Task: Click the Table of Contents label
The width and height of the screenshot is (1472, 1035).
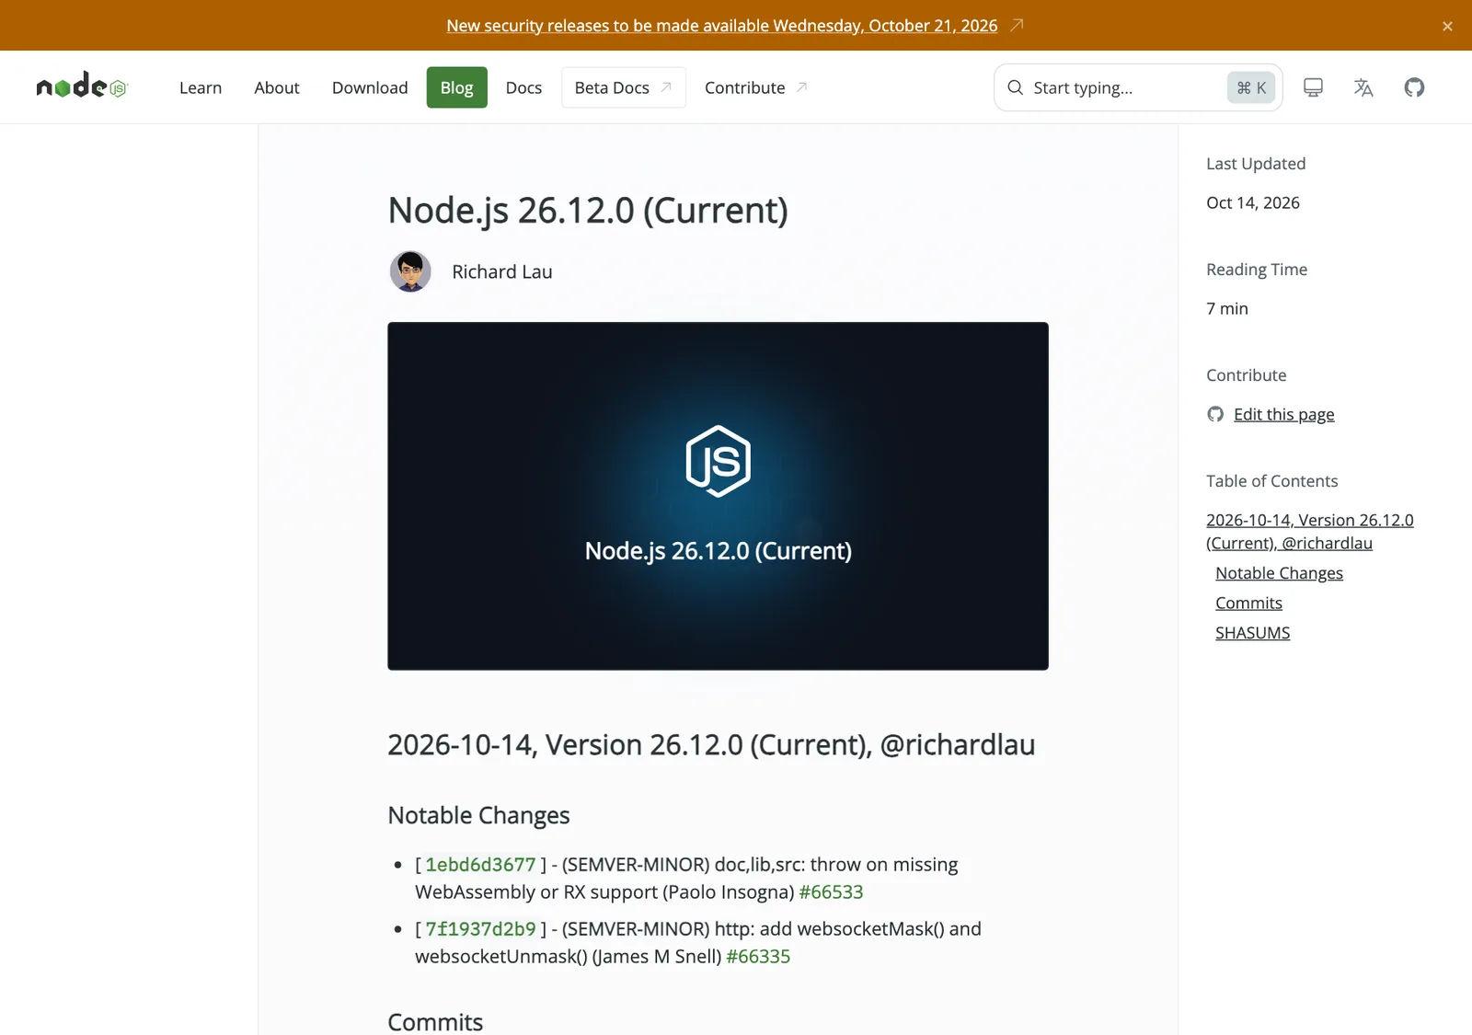Action: click(1271, 481)
